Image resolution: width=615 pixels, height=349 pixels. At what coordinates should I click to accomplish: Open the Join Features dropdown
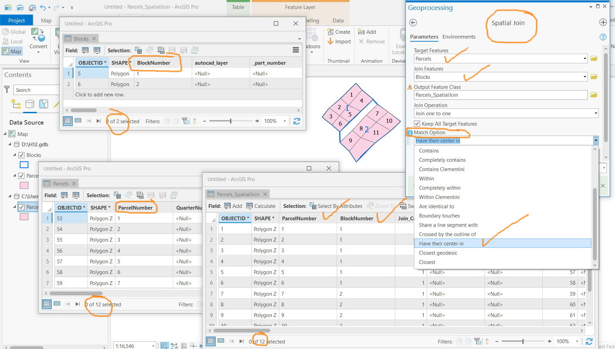tap(585, 77)
